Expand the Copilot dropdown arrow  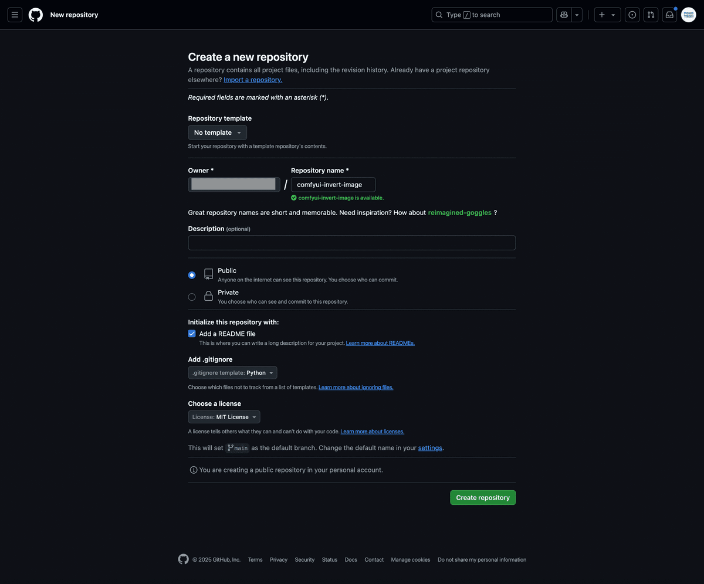click(577, 15)
